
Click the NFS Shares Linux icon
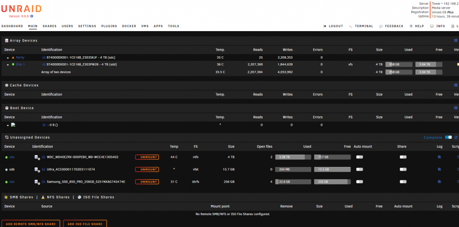[43, 197]
